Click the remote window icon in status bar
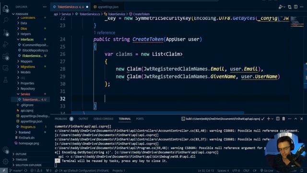307x173 pixels. pyautogui.click(x=4, y=171)
